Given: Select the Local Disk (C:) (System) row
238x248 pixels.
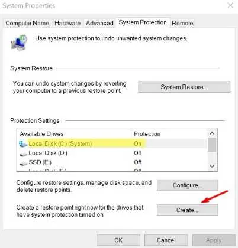Looking at the screenshot, I should (112, 143).
